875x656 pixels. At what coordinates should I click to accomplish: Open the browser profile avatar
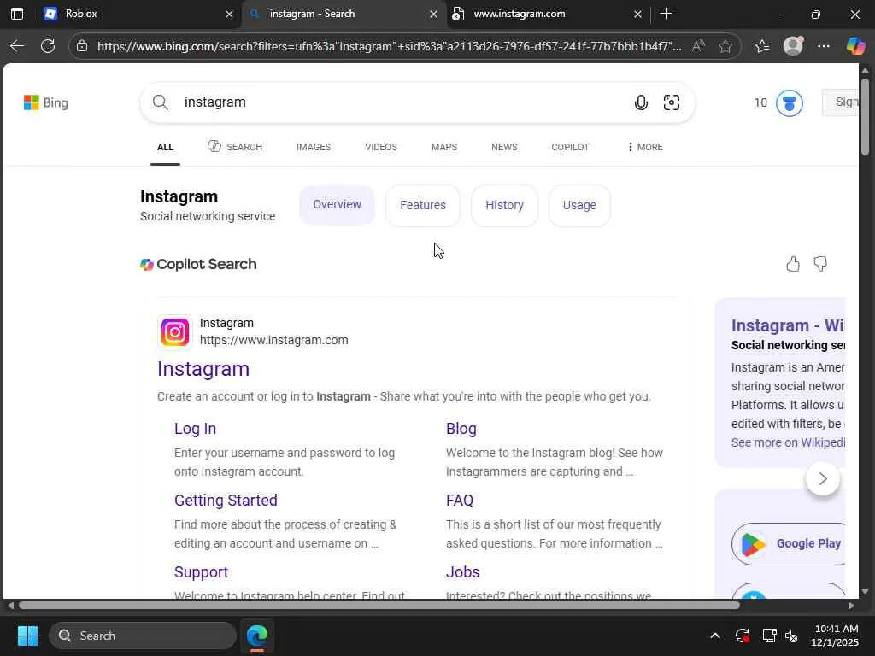click(x=793, y=46)
